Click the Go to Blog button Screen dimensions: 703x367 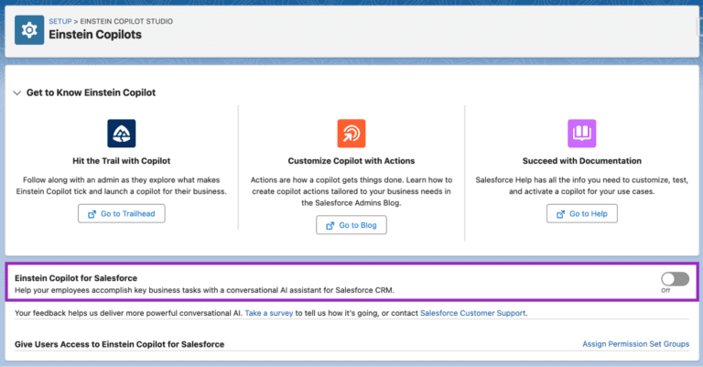pos(351,225)
